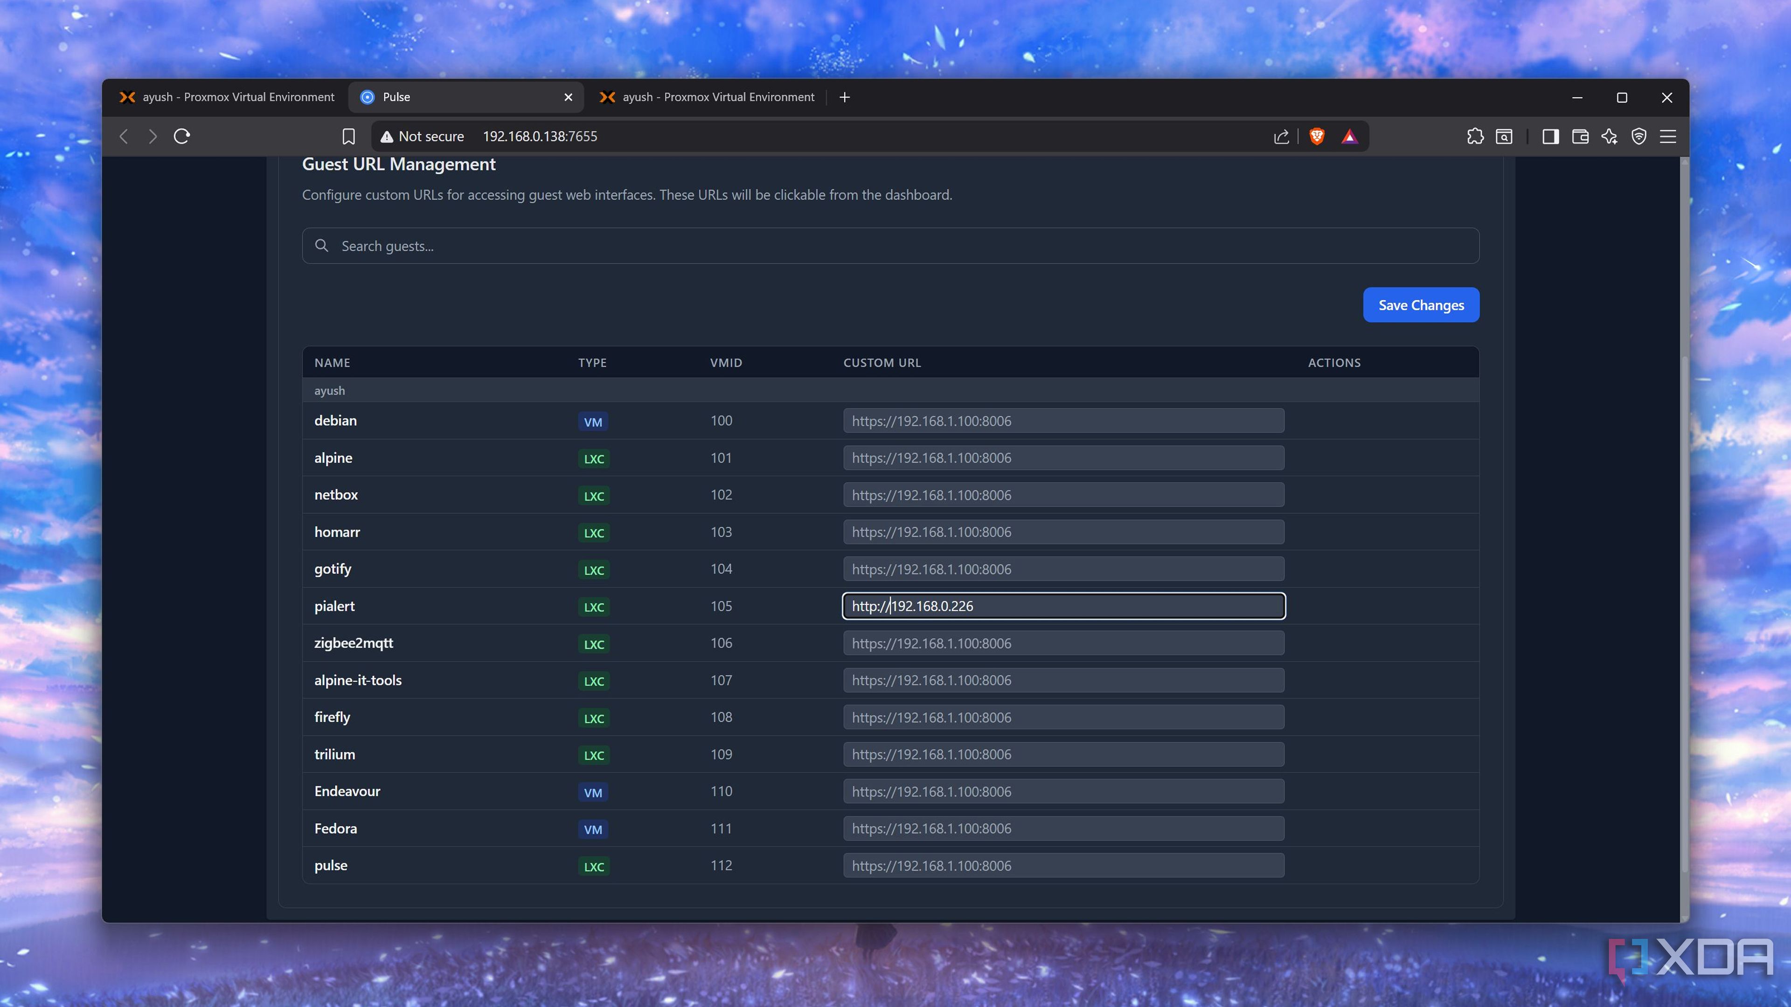Go back with the browser back arrow
The width and height of the screenshot is (1791, 1007).
click(x=124, y=136)
